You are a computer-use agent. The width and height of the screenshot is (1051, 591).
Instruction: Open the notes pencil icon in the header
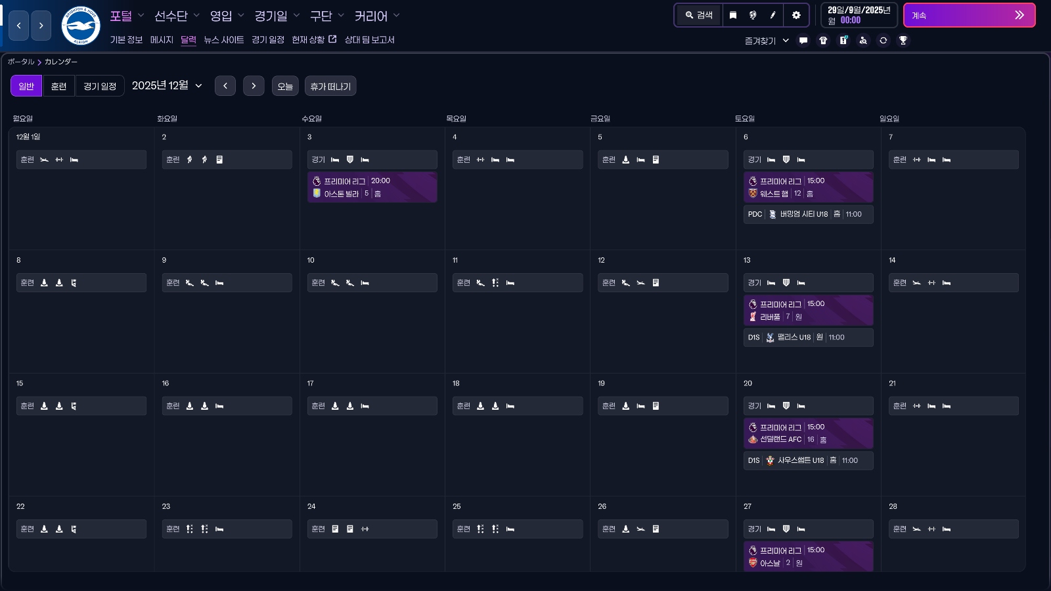click(773, 14)
